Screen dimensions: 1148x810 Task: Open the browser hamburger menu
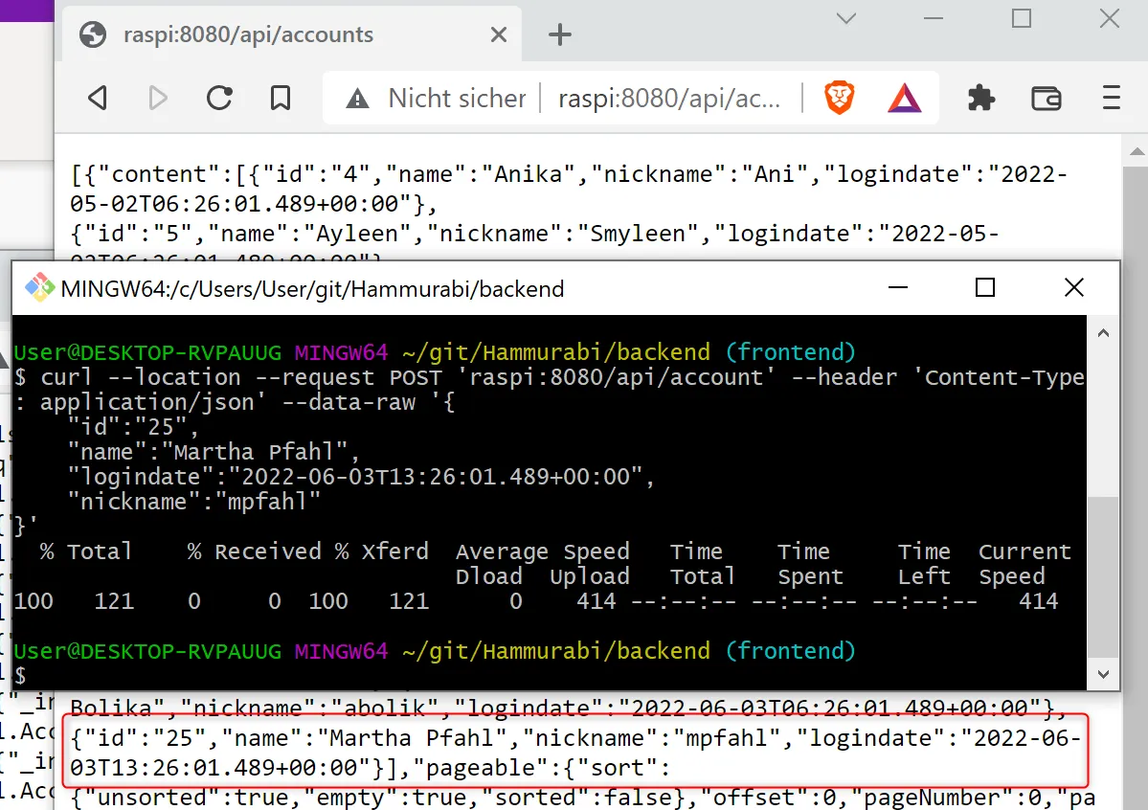(1112, 98)
